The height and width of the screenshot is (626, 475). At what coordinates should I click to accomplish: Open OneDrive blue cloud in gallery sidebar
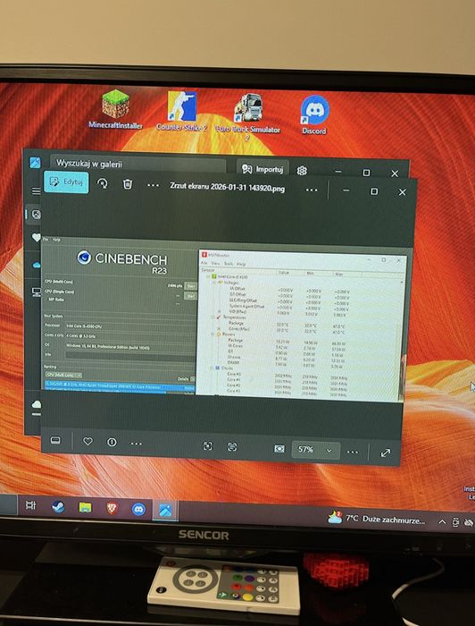pos(37,265)
